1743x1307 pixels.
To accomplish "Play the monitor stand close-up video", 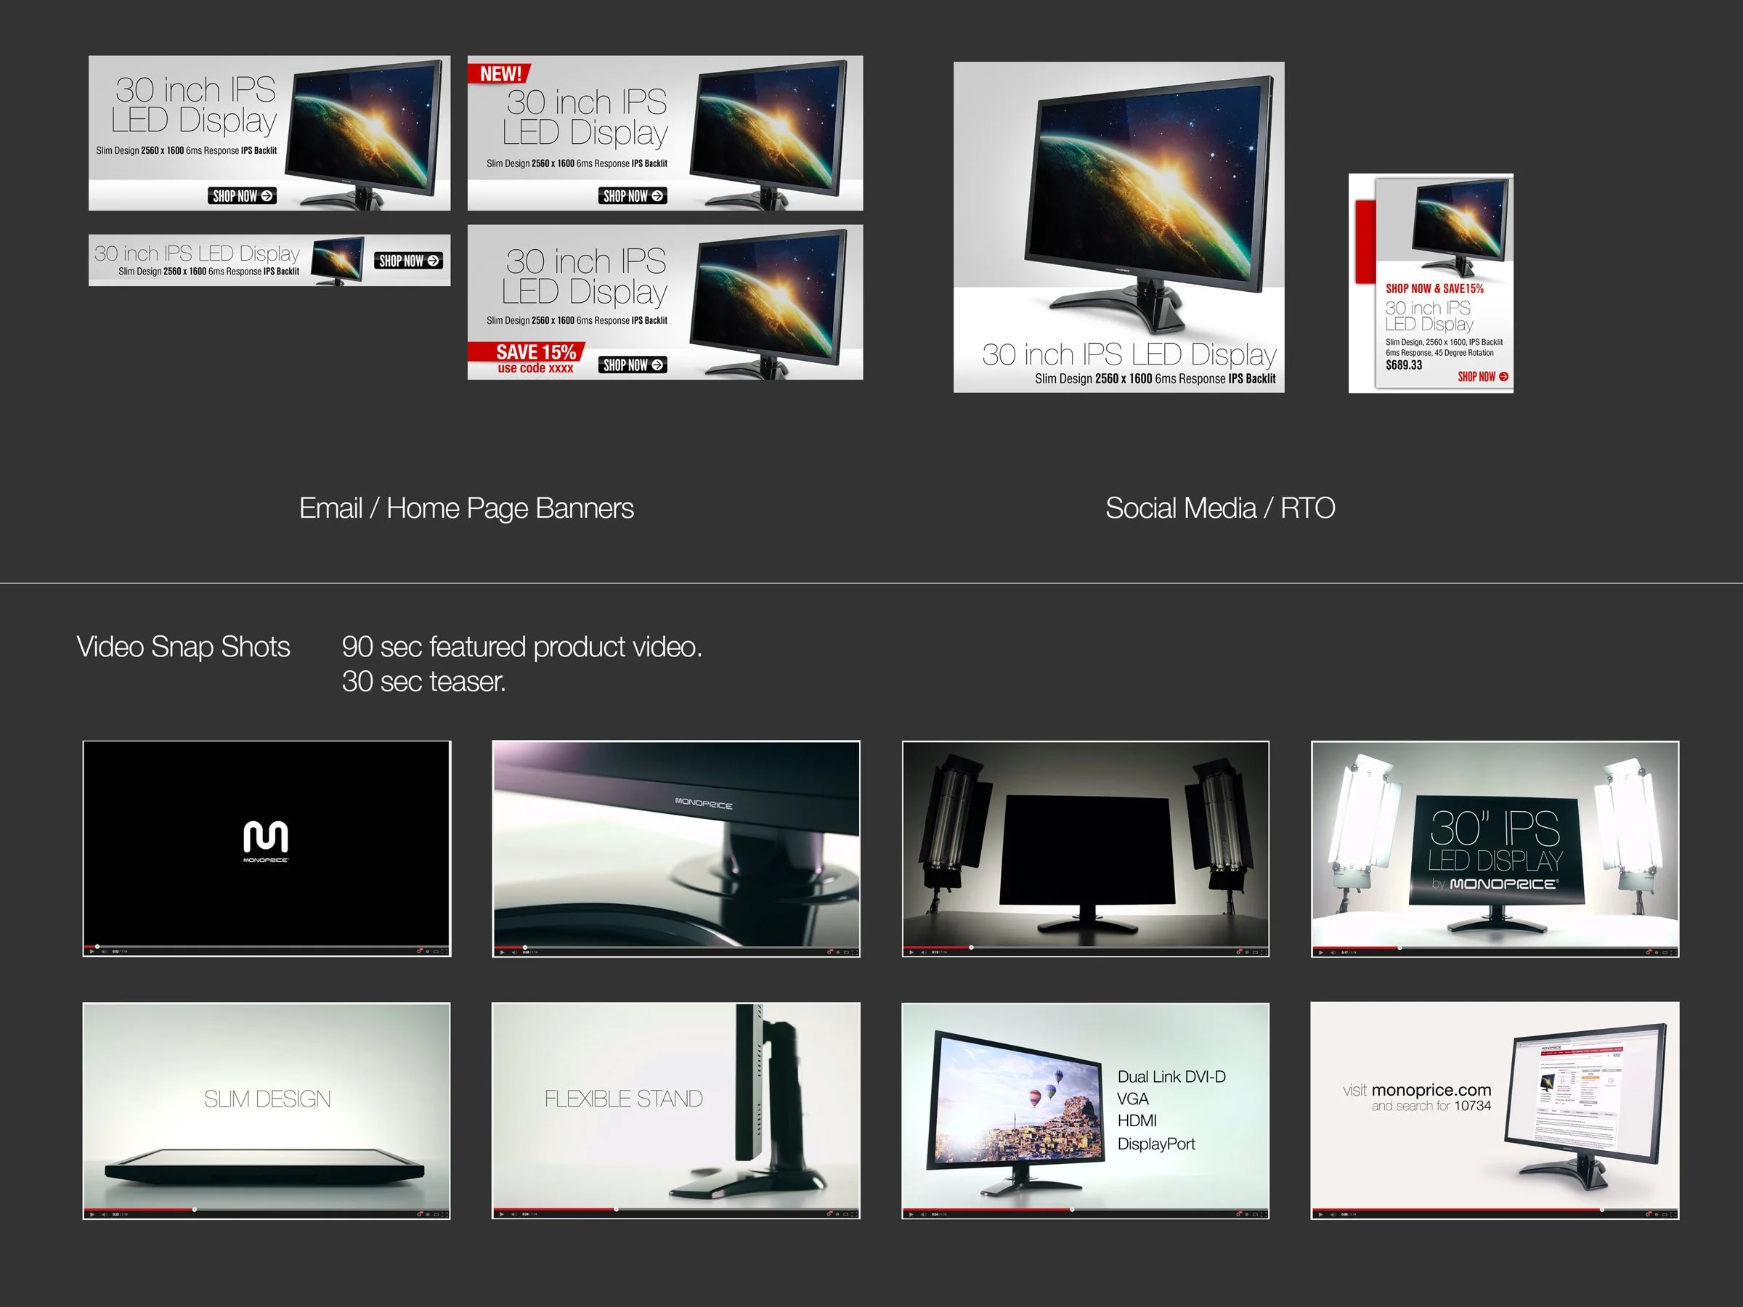I will (502, 953).
